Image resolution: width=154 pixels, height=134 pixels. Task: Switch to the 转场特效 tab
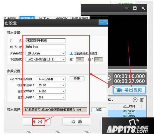point(10,18)
